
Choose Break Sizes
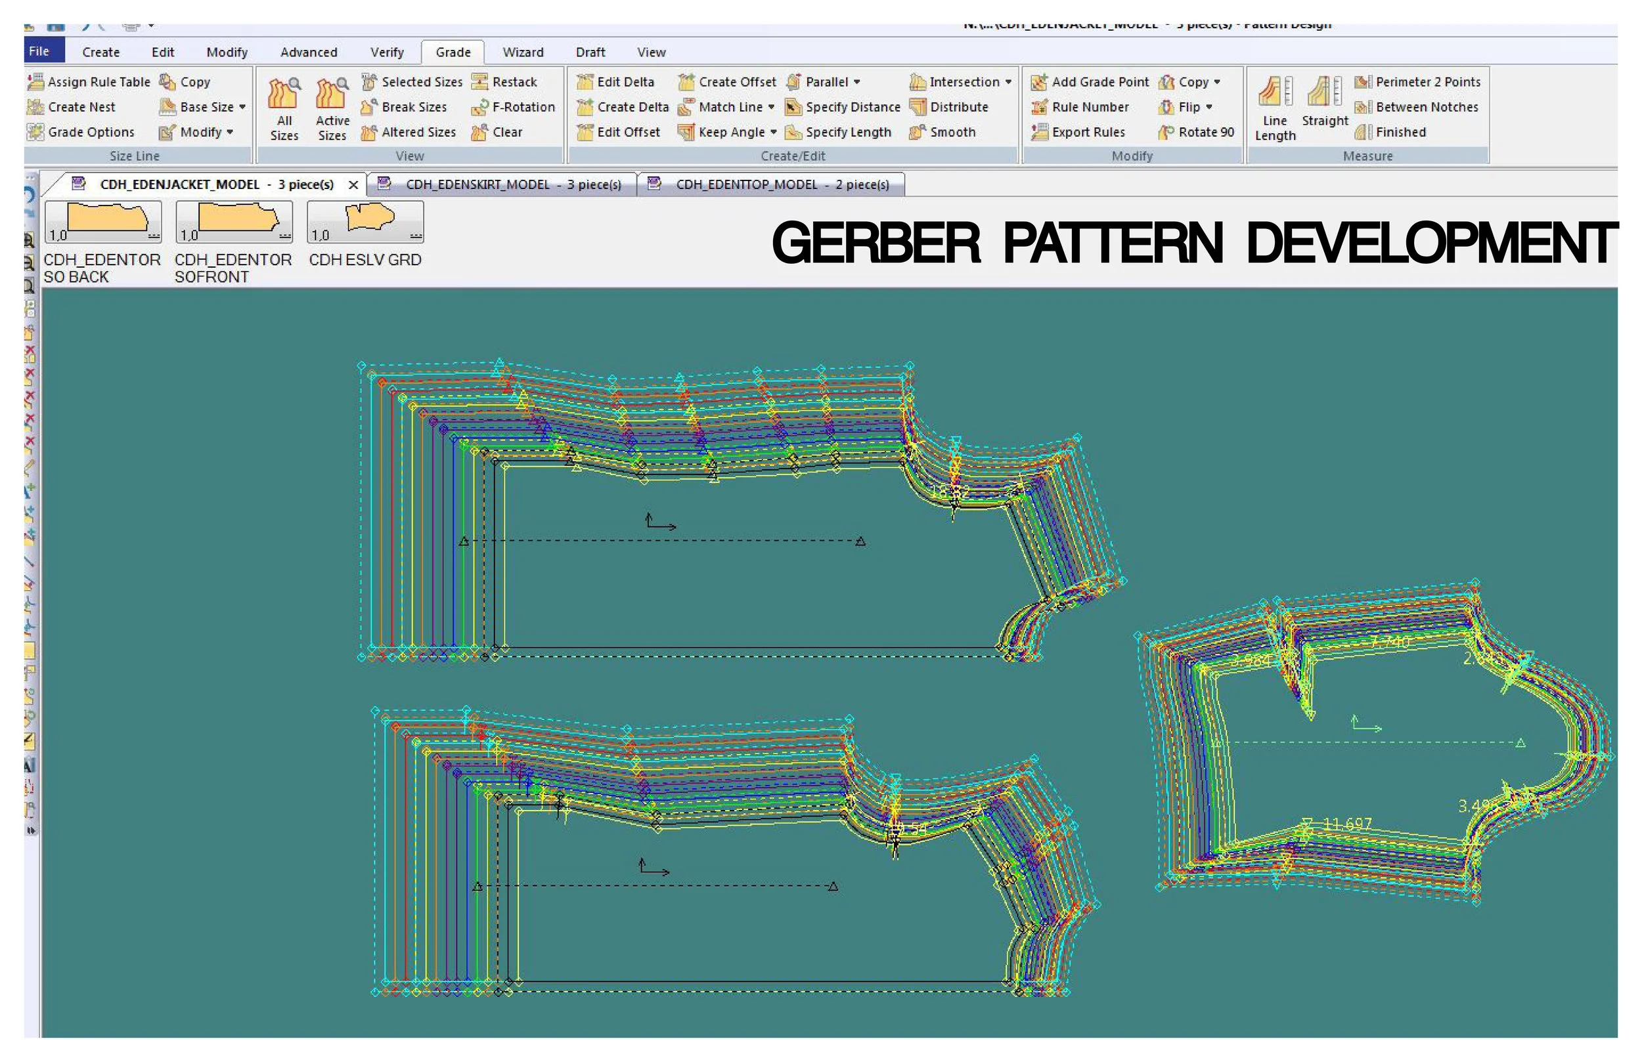click(x=405, y=107)
